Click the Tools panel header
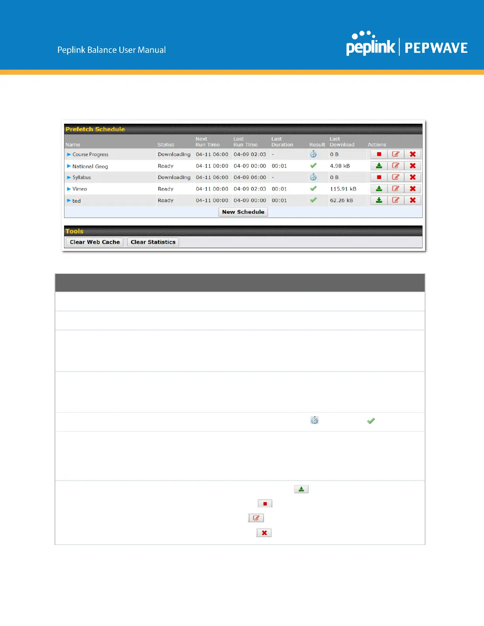Viewport: 484px width, 626px height. click(243, 231)
